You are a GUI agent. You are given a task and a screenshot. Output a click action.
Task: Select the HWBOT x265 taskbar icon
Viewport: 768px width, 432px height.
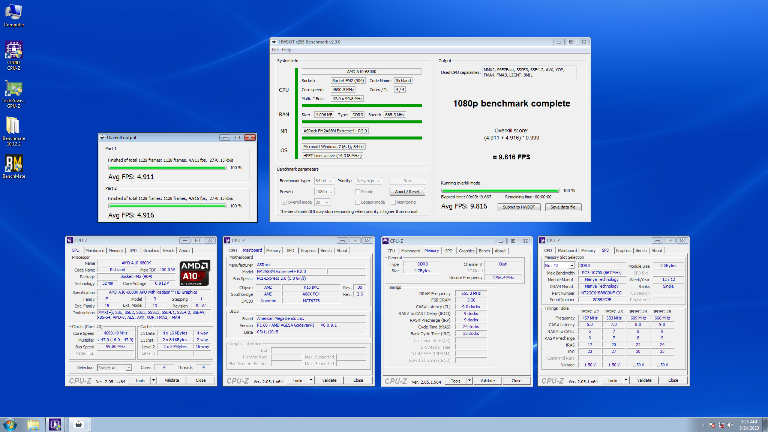point(79,424)
